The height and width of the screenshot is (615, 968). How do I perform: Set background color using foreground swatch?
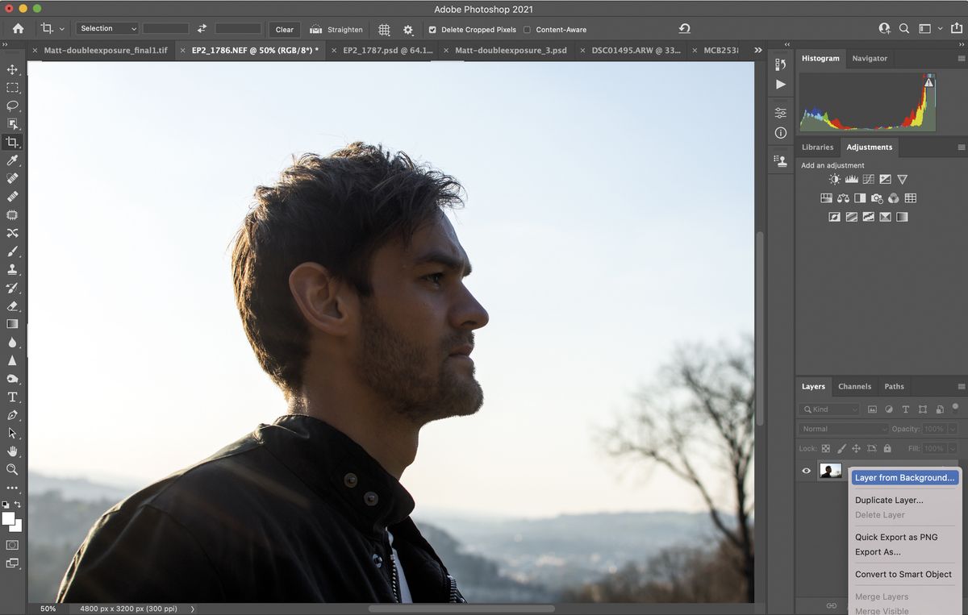(9, 518)
